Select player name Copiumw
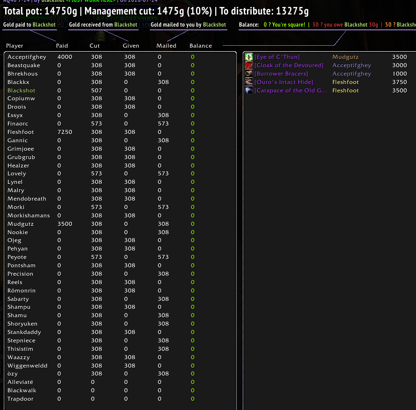 (x=21, y=98)
